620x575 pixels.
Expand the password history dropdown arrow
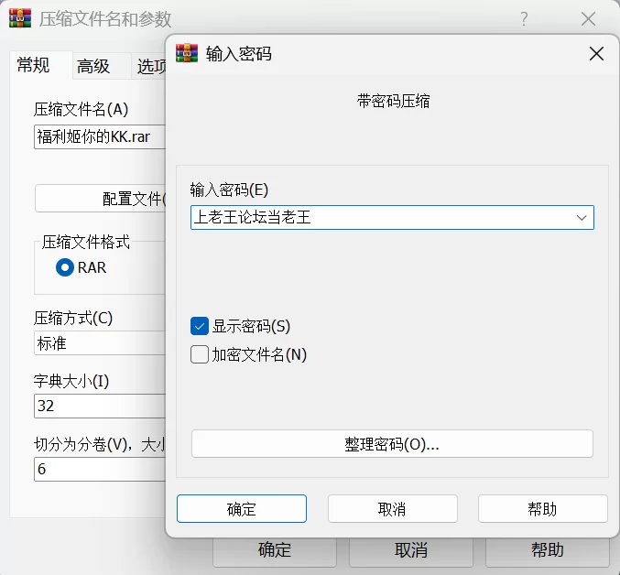point(582,218)
